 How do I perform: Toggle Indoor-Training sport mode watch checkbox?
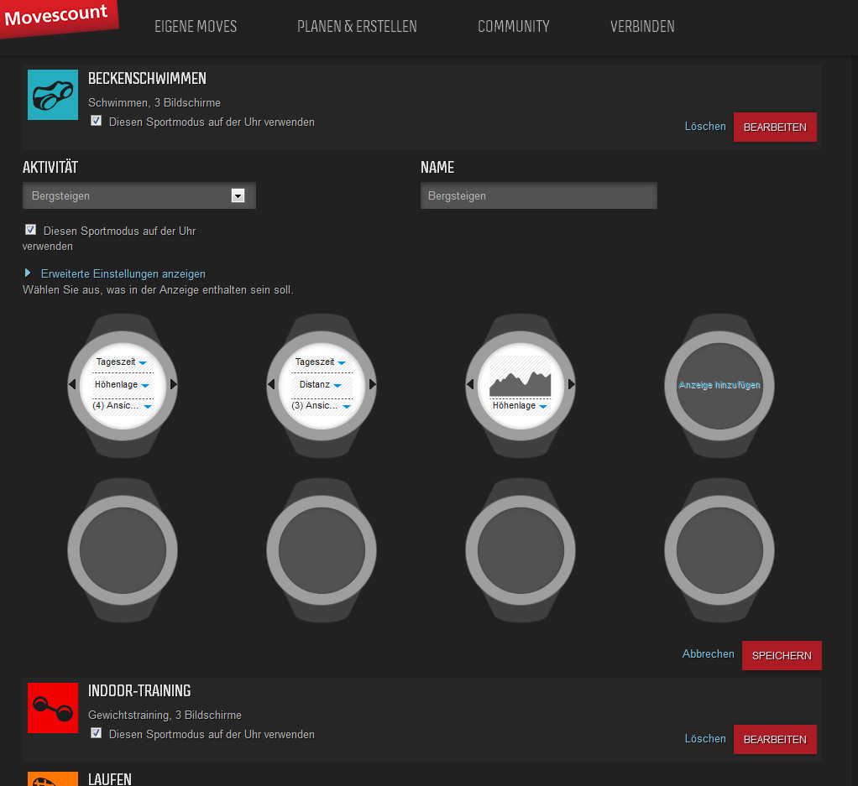click(97, 734)
